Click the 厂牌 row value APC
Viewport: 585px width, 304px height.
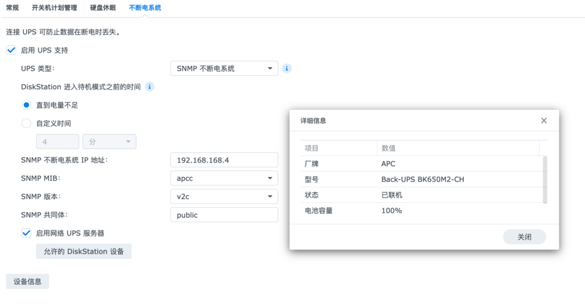388,164
